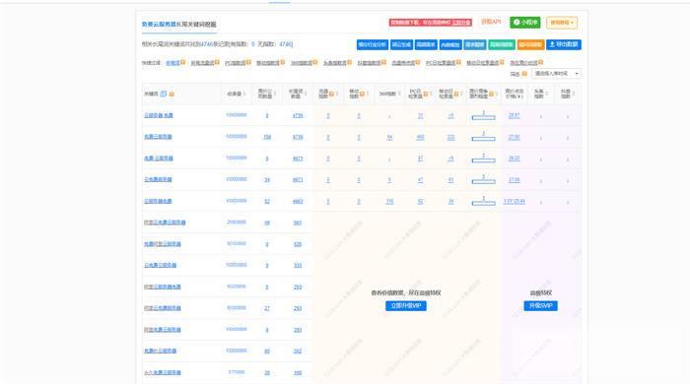This screenshot has width=690, height=384.
Task: Click the 立即升级VIP upgrade button
Action: coord(406,306)
